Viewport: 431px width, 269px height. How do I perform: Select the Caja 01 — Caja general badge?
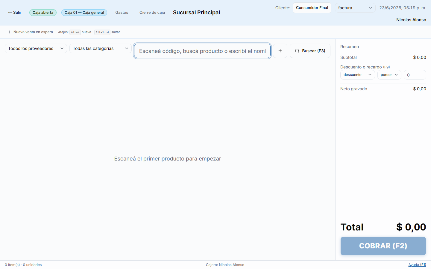84,13
